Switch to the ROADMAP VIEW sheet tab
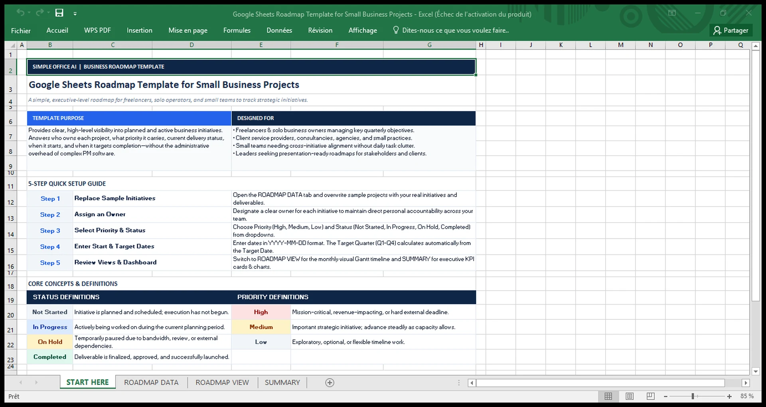766x407 pixels. pos(222,382)
